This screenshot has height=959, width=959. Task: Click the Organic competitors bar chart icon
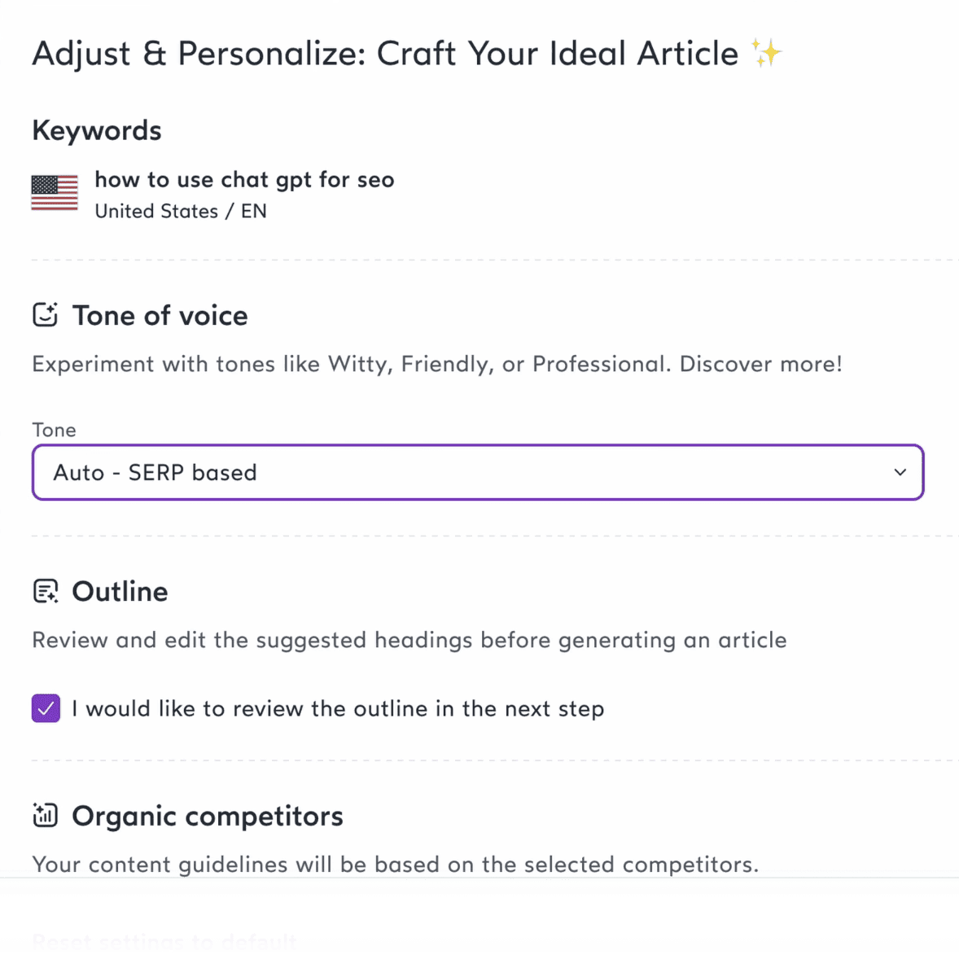[x=46, y=815]
